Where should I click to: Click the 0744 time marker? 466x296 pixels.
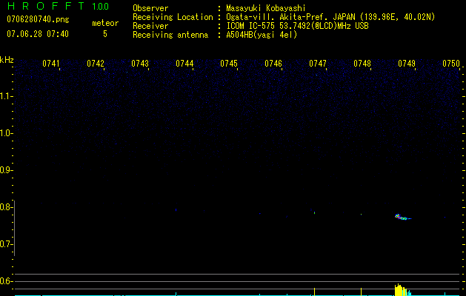[x=184, y=64]
